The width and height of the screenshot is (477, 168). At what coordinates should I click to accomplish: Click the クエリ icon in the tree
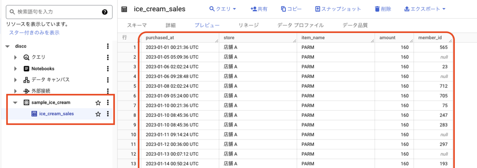(x=26, y=57)
